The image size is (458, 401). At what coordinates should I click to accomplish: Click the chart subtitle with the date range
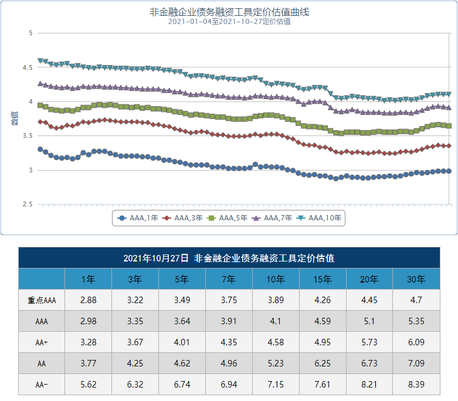(229, 22)
